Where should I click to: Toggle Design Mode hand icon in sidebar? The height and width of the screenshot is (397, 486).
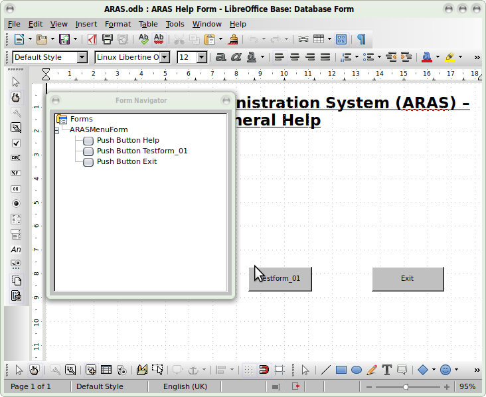(15, 98)
